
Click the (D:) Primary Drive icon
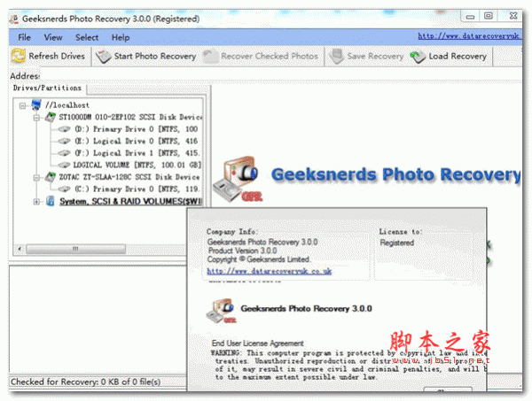coord(64,129)
